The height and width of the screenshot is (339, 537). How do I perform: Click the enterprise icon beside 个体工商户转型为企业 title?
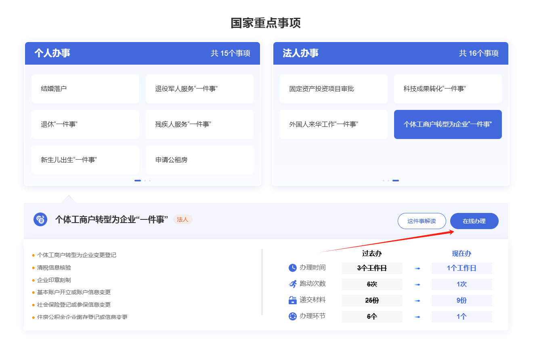pos(40,219)
